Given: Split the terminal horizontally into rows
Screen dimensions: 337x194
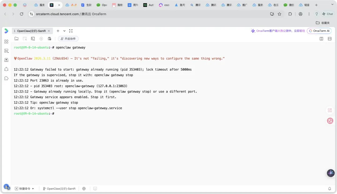Looking at the screenshot, I should (x=330, y=39).
